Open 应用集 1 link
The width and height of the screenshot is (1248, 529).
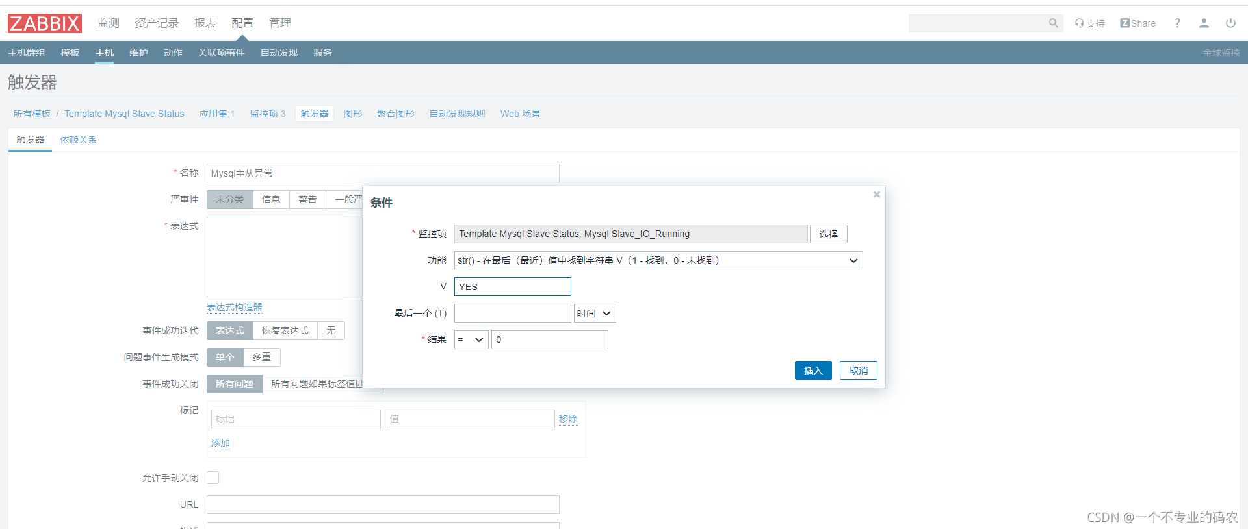tap(216, 114)
